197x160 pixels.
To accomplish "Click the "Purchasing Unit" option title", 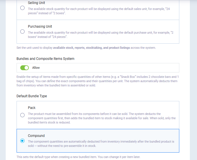I will (40, 27).
